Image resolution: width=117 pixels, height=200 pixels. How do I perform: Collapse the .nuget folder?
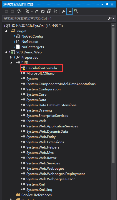click(x=6, y=31)
